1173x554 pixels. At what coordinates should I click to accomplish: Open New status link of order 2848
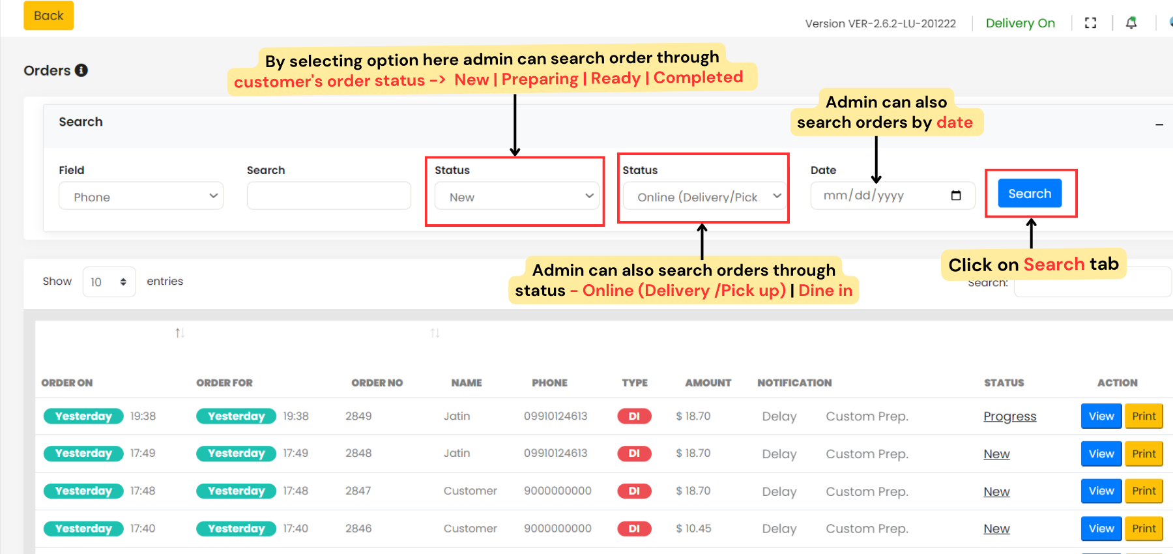click(997, 454)
